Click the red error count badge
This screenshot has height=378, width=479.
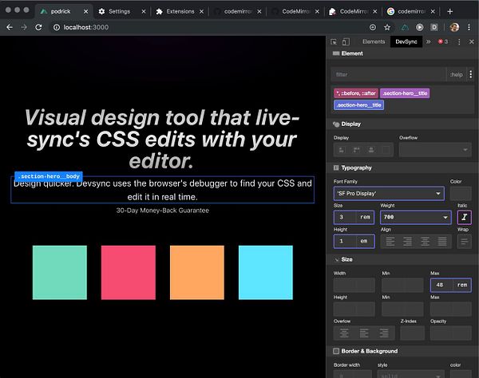pos(442,41)
